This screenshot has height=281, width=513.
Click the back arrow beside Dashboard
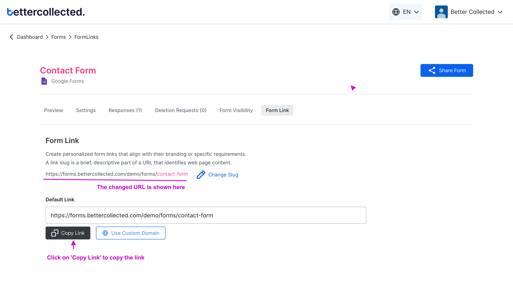tap(11, 37)
